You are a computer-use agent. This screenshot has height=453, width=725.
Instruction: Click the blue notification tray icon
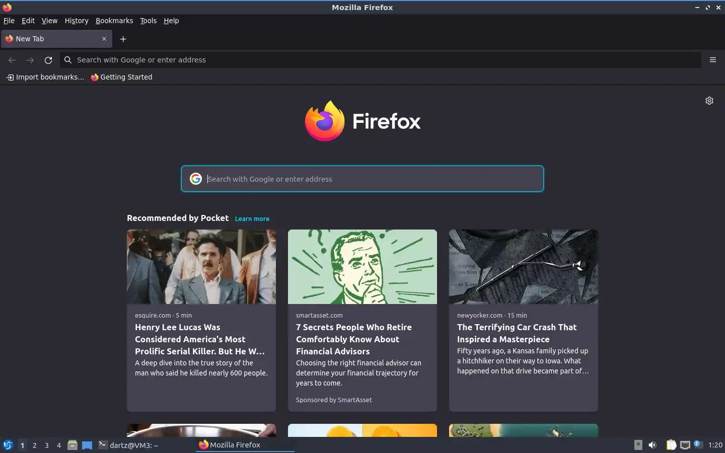pos(697,444)
